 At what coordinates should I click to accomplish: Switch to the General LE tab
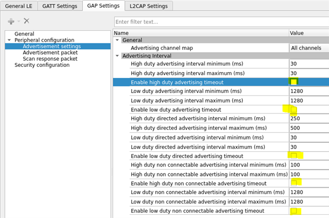click(x=21, y=6)
